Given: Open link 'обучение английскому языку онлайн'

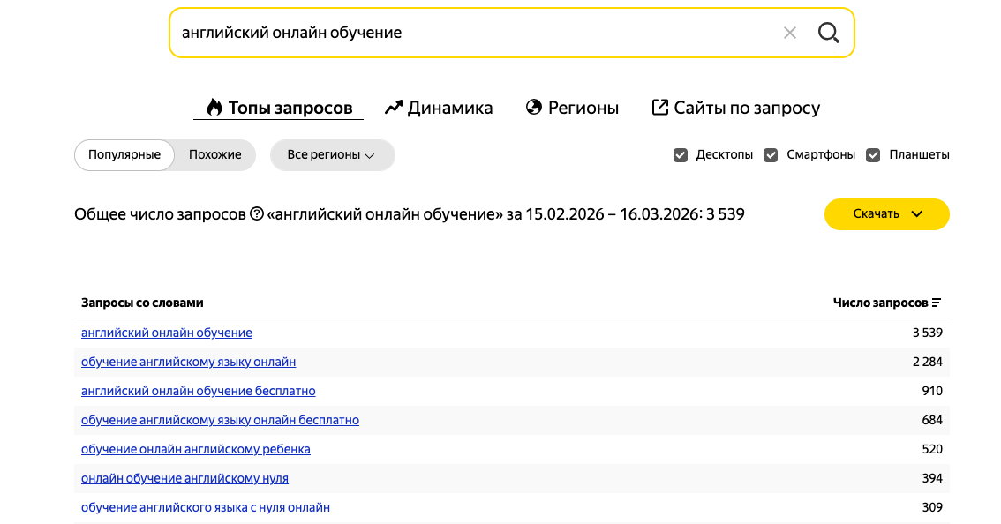Looking at the screenshot, I should (x=188, y=362).
